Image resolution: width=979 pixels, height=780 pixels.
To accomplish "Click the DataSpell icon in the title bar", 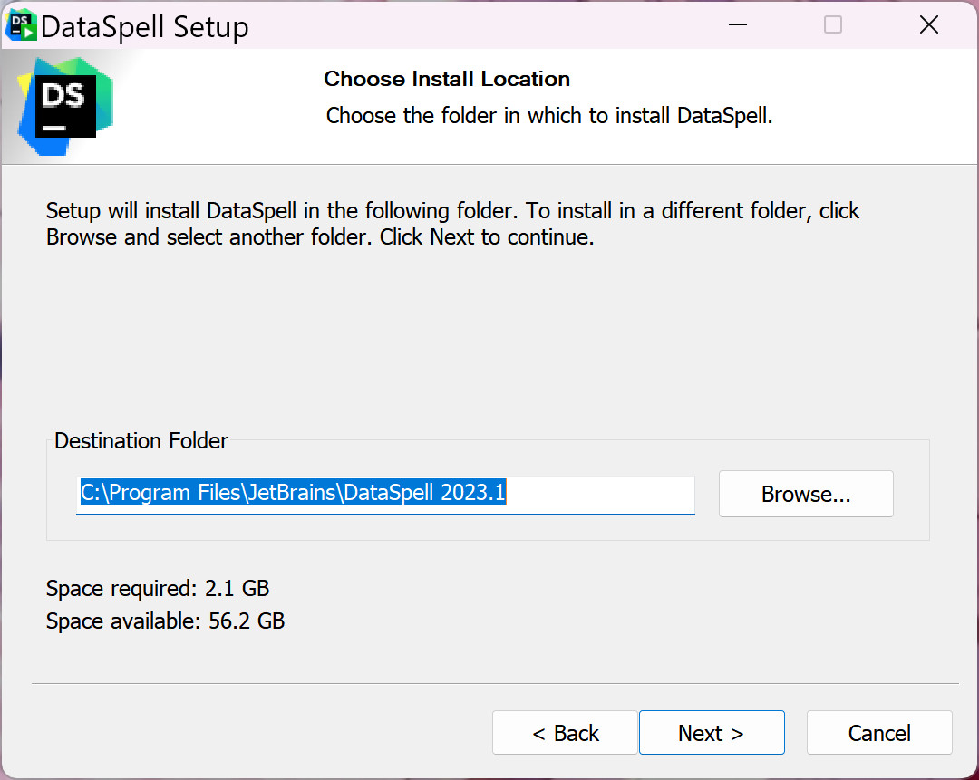I will (19, 24).
